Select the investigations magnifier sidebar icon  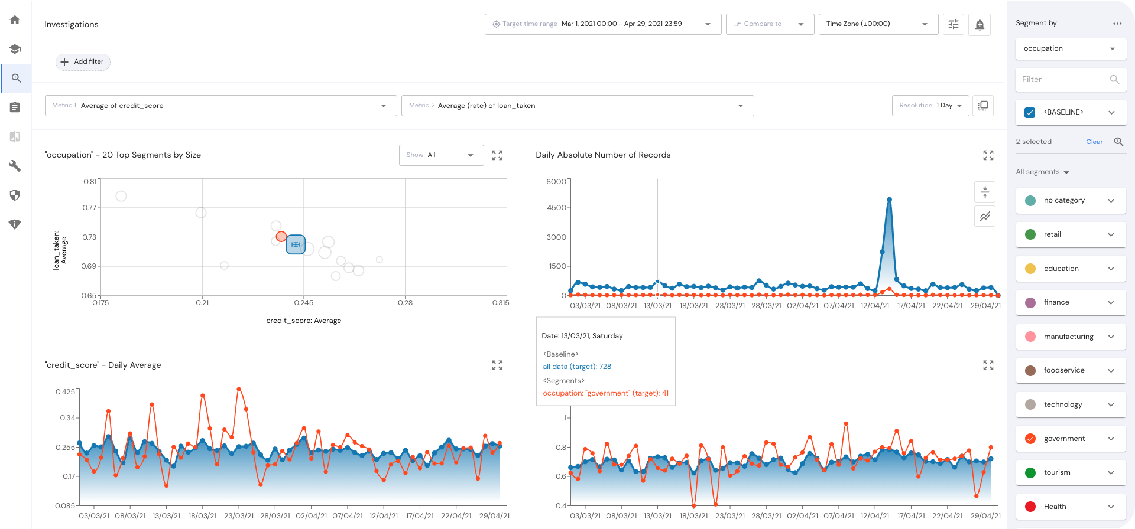[x=16, y=78]
